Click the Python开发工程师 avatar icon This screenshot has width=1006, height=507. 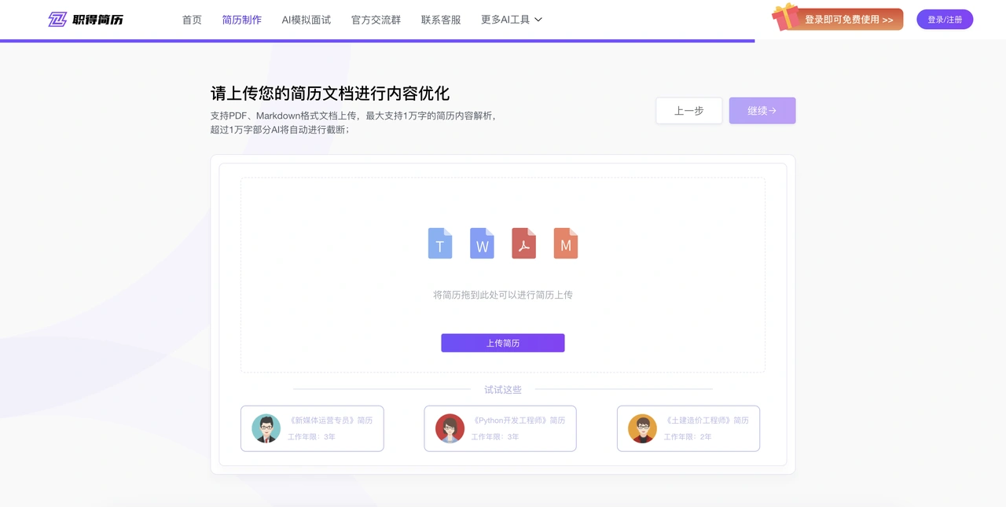pos(450,428)
